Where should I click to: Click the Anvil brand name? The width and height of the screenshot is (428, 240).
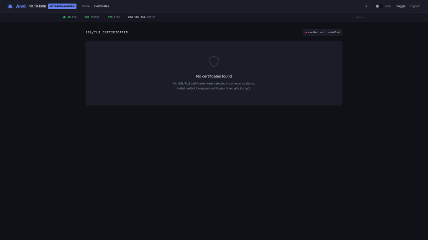click(21, 6)
